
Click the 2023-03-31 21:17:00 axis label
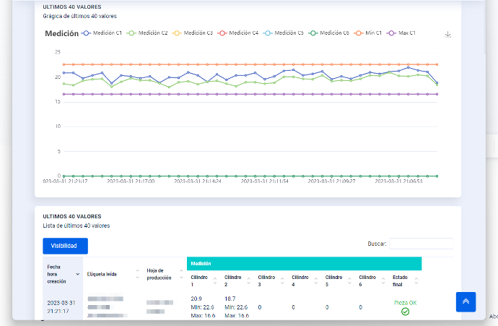pyautogui.click(x=131, y=181)
